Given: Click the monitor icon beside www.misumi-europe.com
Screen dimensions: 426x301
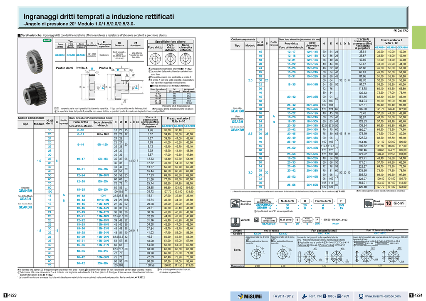Looking at the screenshot, I should pyautogui.click(x=361, y=296).
